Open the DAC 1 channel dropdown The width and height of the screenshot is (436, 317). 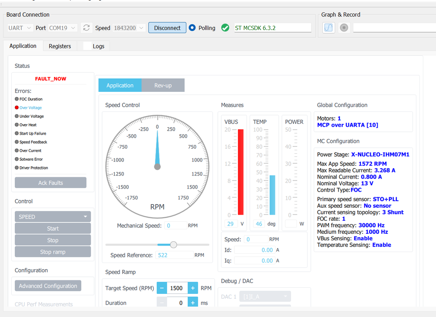point(265,297)
